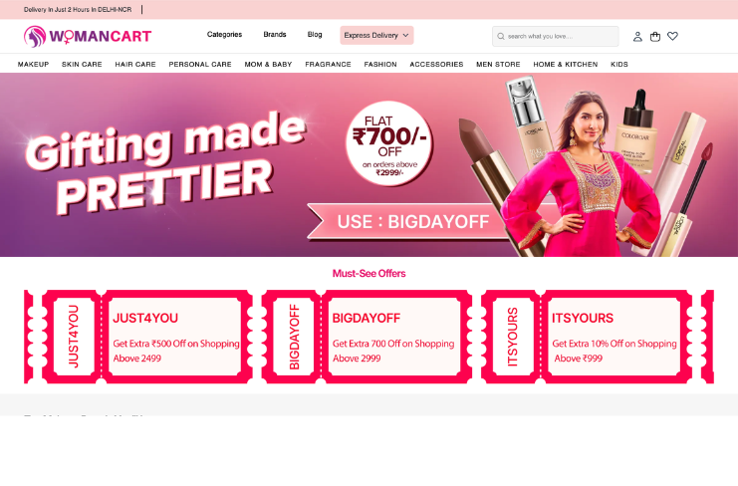Open the shopping bag cart icon
The image size is (738, 486).
654,36
